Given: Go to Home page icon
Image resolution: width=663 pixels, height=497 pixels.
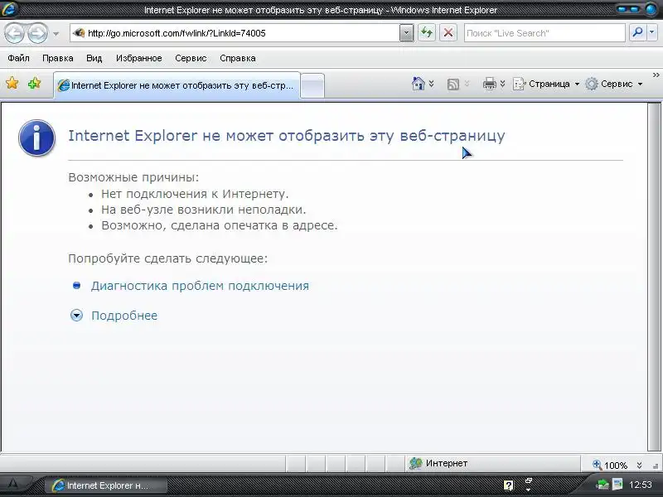Looking at the screenshot, I should (419, 84).
